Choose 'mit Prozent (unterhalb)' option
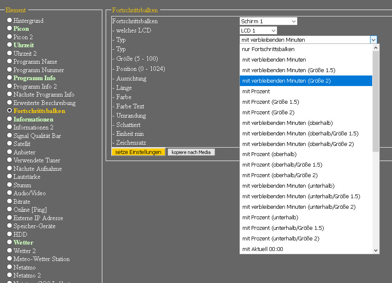This screenshot has height=283, width=392. point(306,218)
